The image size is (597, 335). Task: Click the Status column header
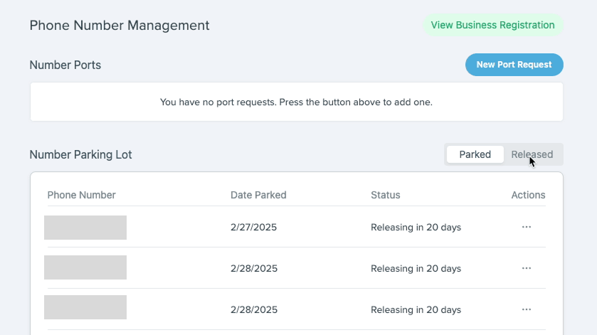(385, 195)
